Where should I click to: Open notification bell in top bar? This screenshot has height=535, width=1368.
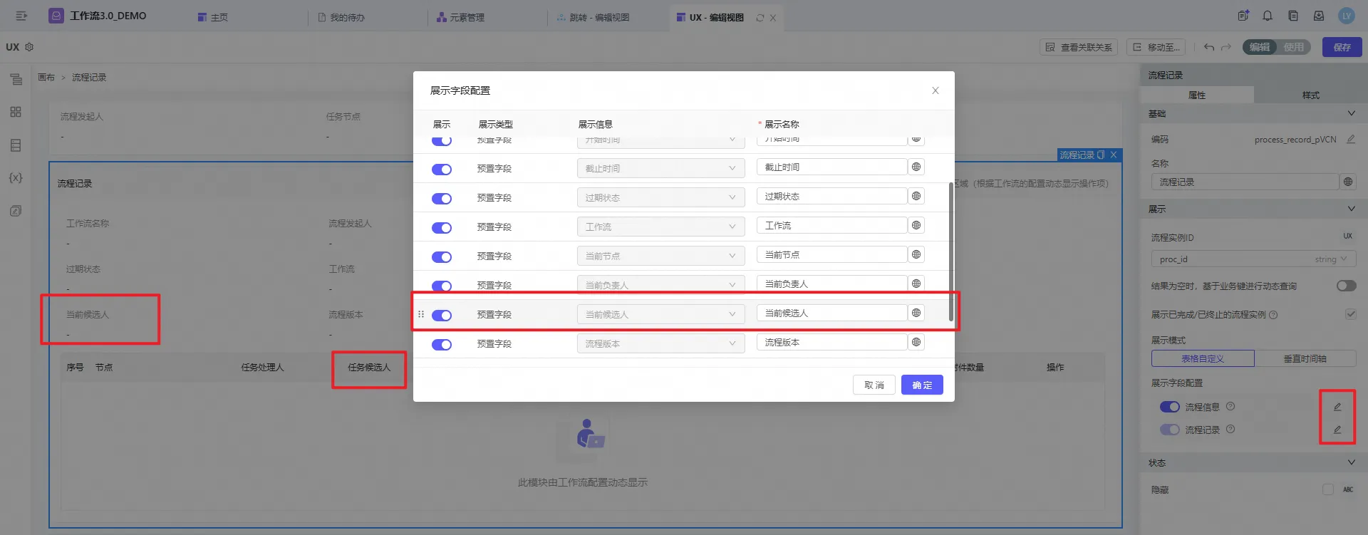(1268, 16)
